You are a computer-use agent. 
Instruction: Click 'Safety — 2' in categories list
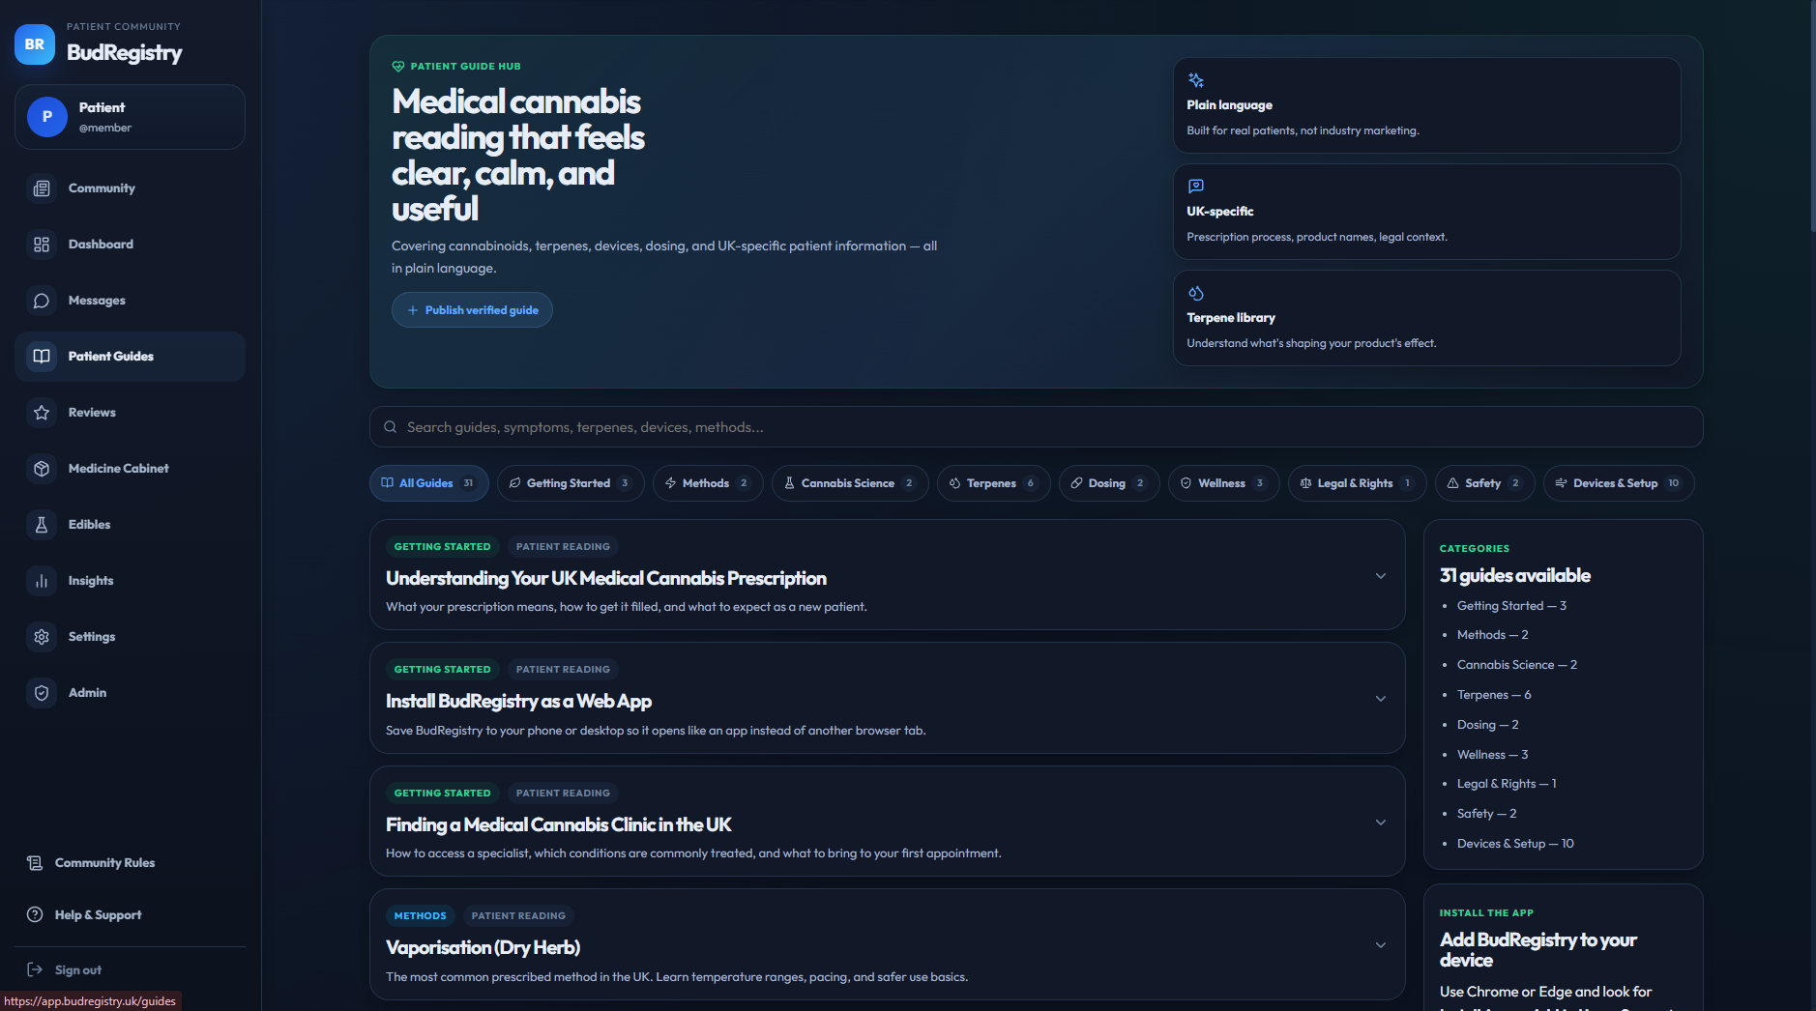tap(1486, 814)
